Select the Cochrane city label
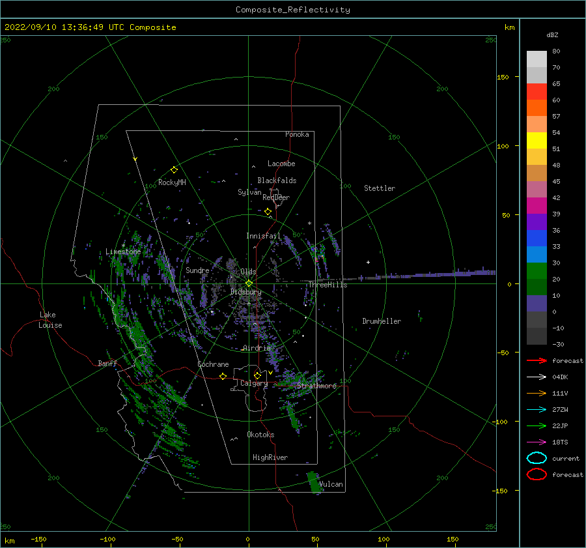Image resolution: width=586 pixels, height=548 pixels. pos(213,364)
